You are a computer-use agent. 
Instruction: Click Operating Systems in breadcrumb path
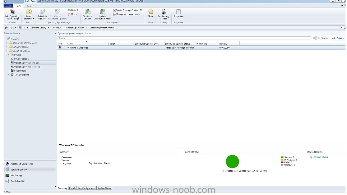(x=75, y=28)
